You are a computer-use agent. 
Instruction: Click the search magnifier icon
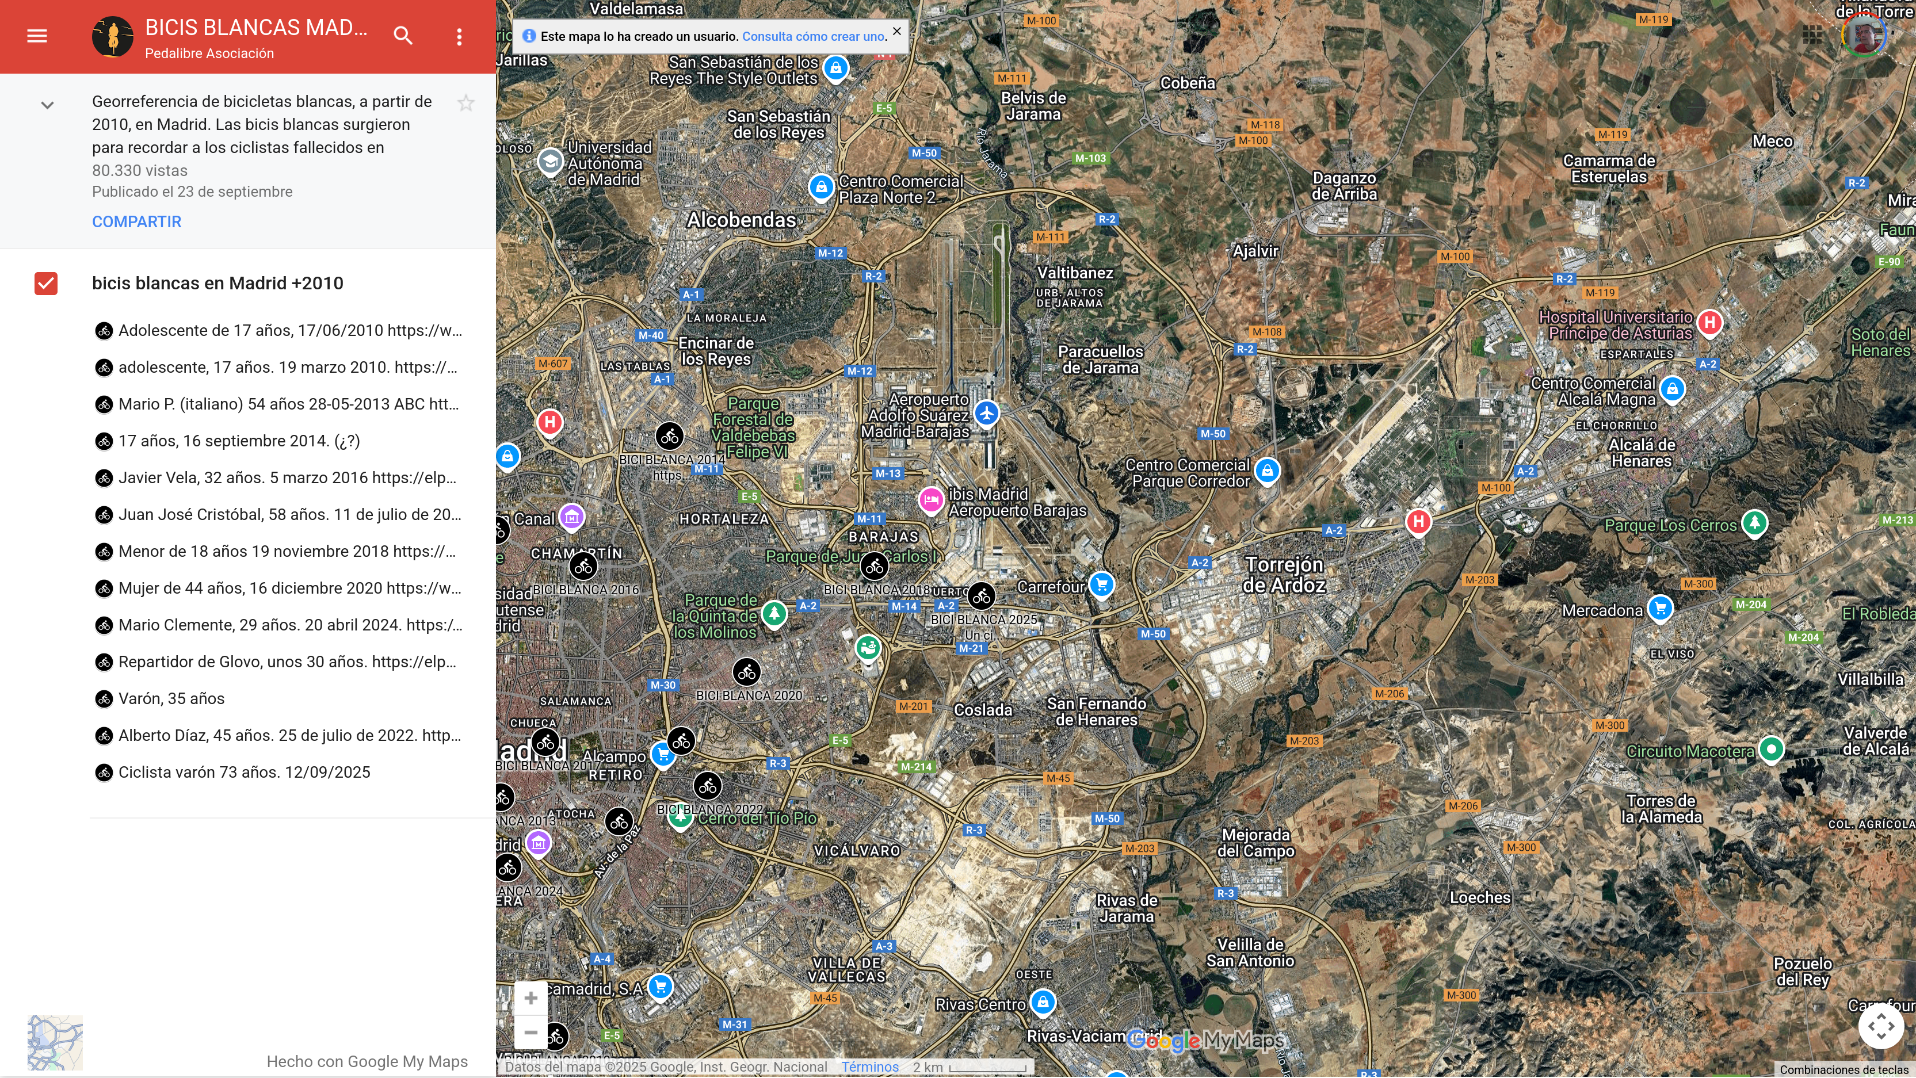pos(402,36)
